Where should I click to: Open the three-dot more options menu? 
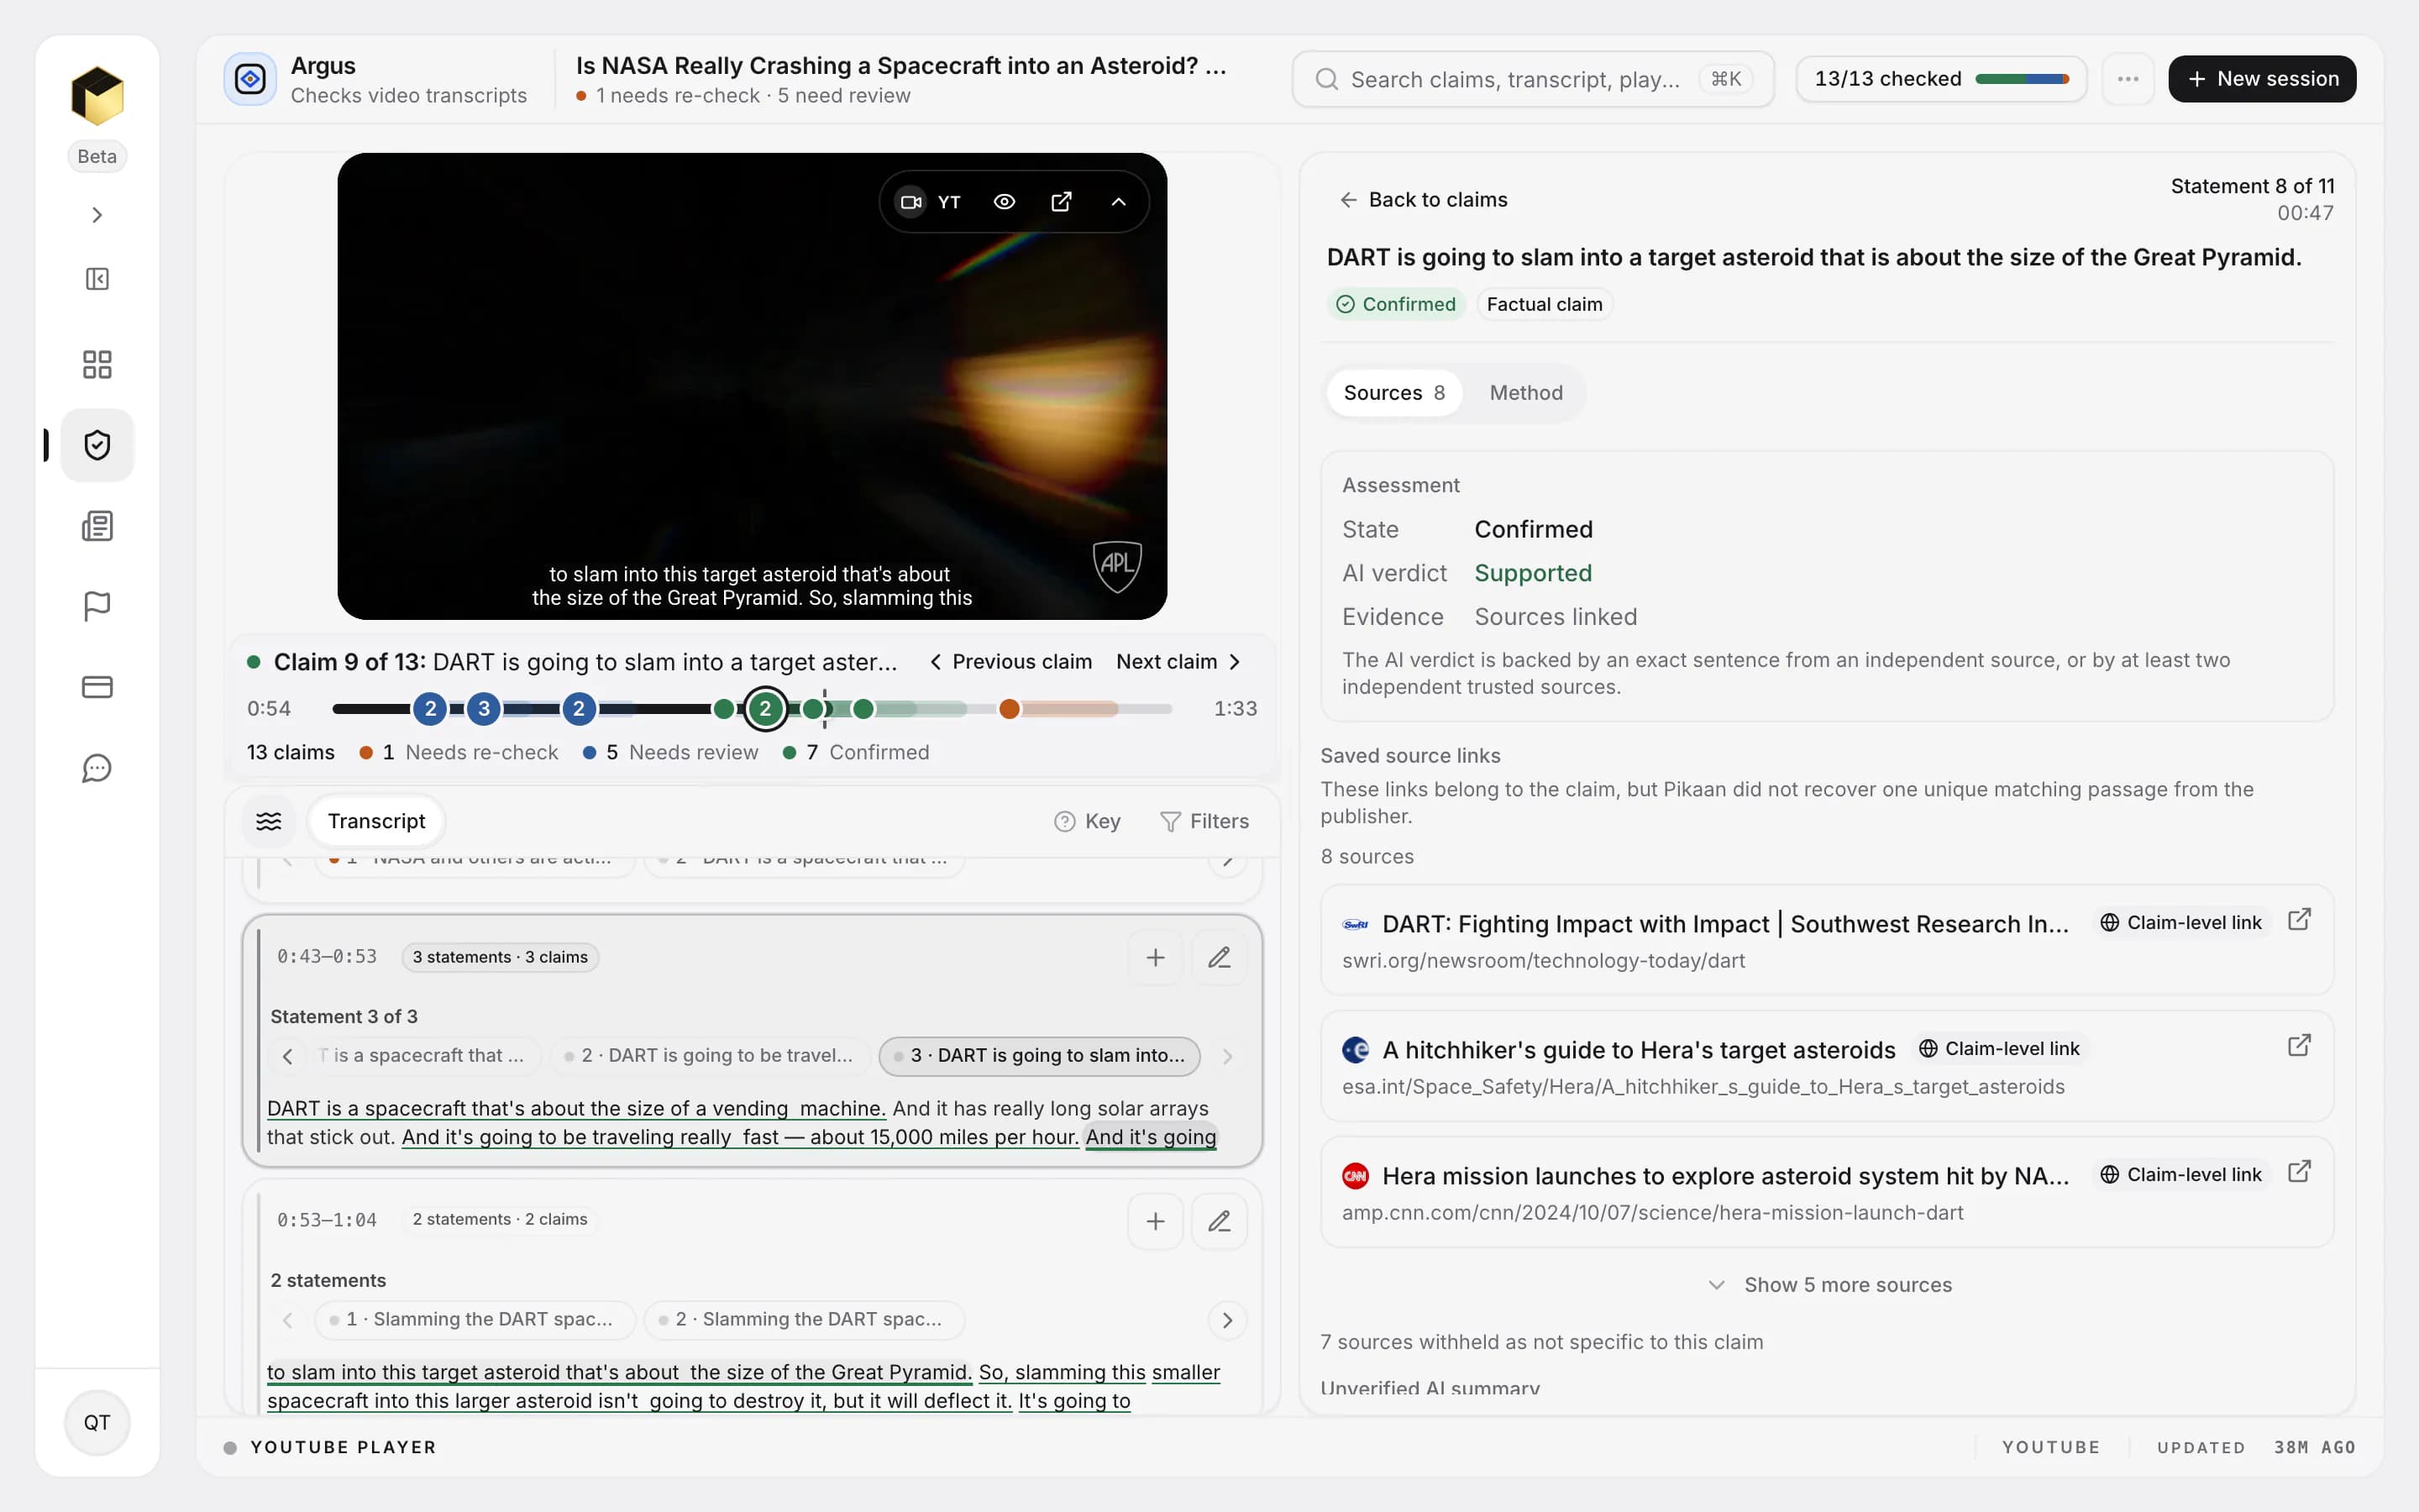pos(2127,79)
